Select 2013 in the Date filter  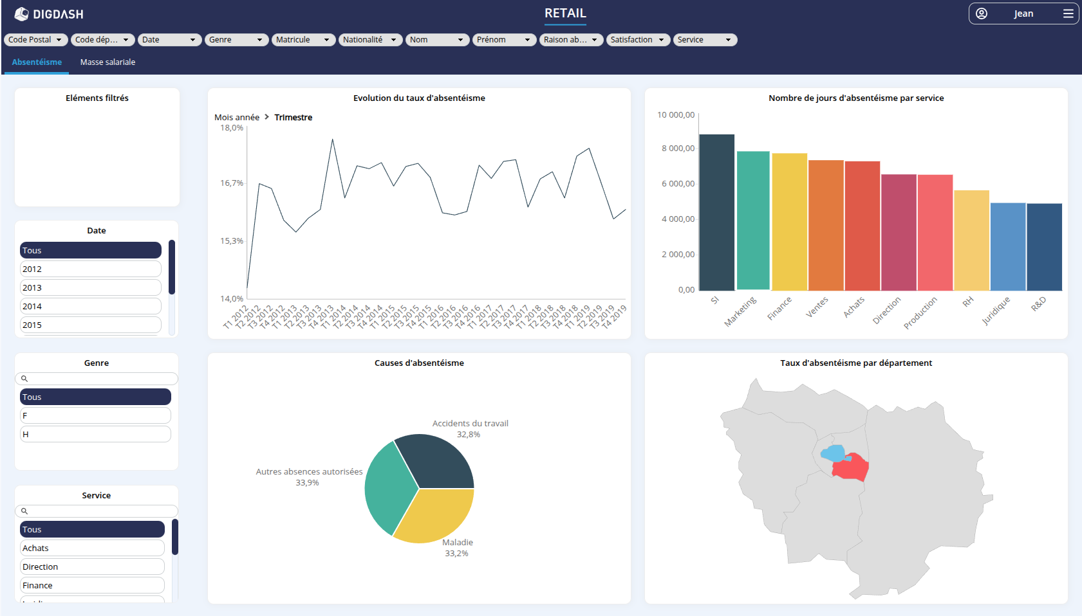tap(90, 287)
